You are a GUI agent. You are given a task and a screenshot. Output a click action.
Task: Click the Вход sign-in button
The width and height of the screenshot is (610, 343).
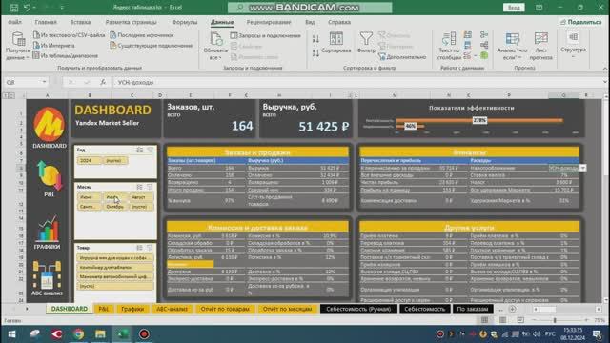pyautogui.click(x=514, y=8)
